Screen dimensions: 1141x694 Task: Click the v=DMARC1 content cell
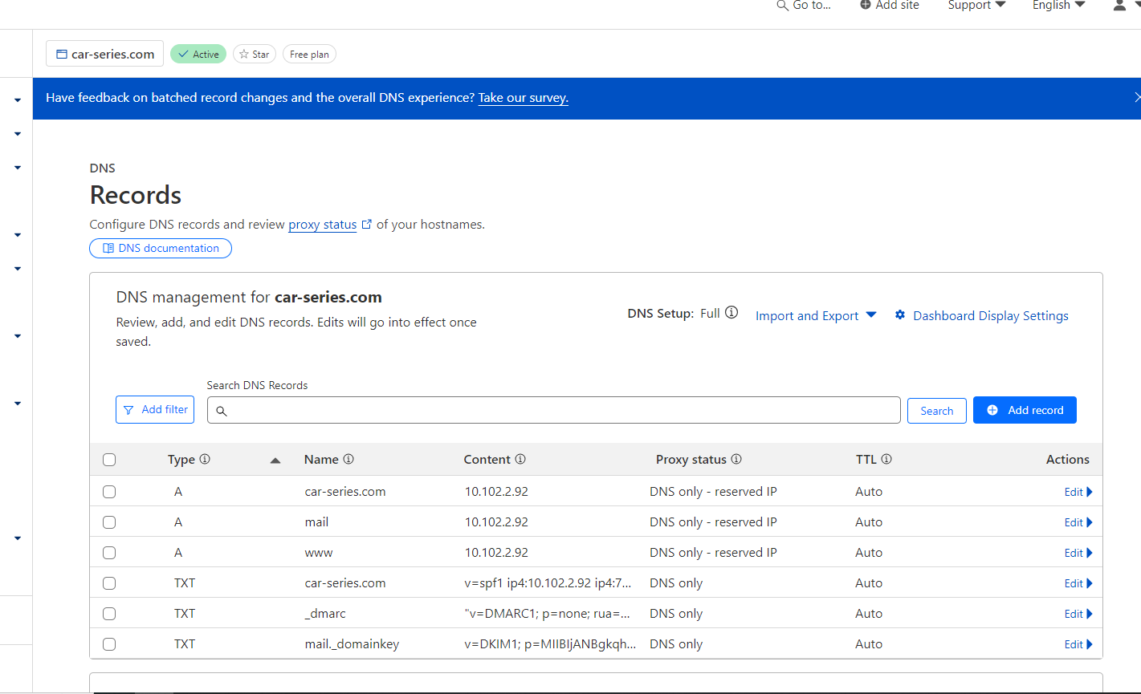coord(548,614)
